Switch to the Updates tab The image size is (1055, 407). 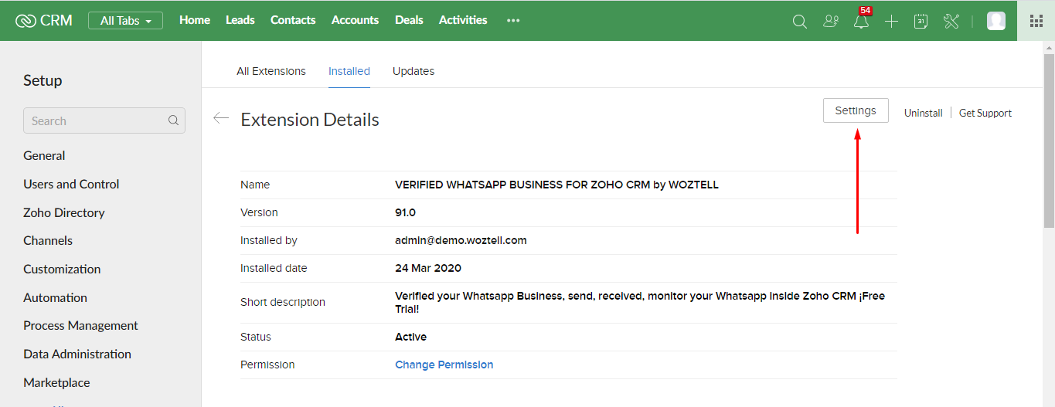tap(413, 71)
